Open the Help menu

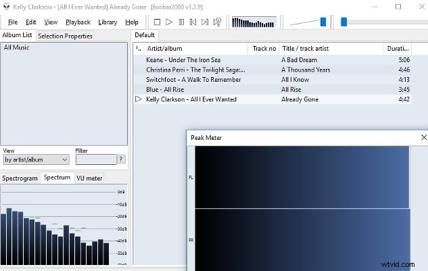coord(132,22)
